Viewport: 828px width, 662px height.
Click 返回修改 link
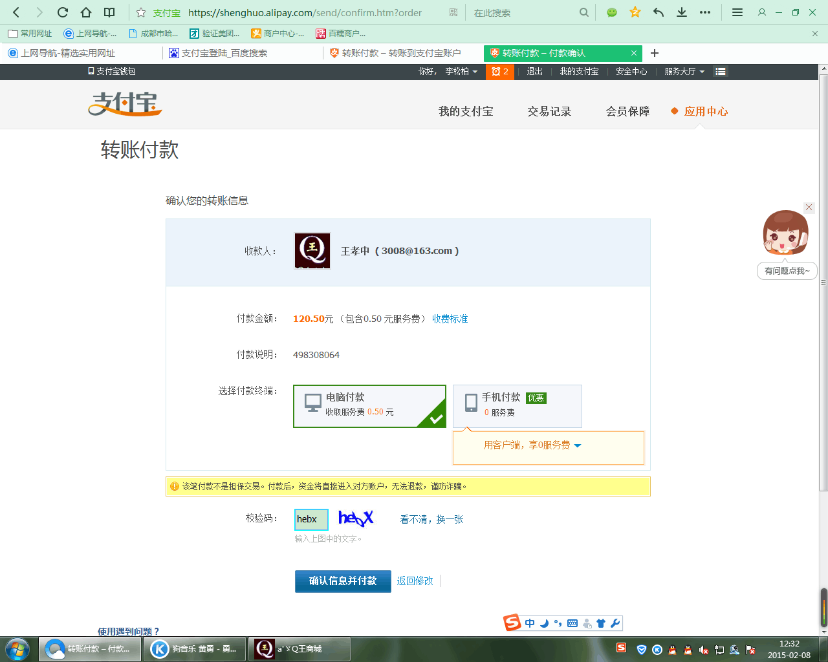click(x=415, y=581)
